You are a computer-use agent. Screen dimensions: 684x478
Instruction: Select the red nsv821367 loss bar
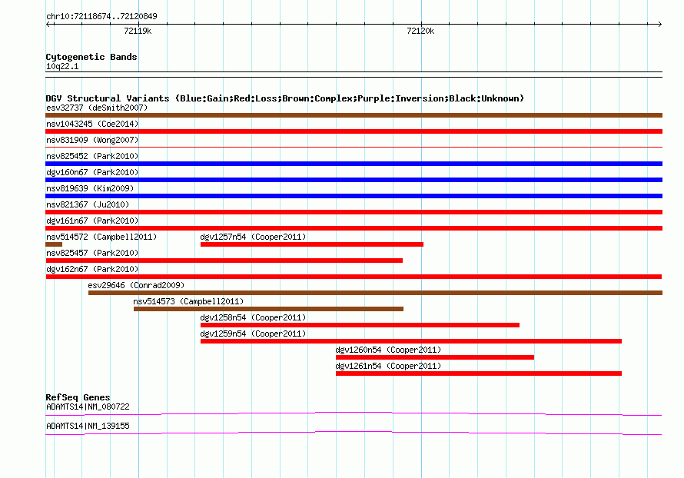point(354,212)
